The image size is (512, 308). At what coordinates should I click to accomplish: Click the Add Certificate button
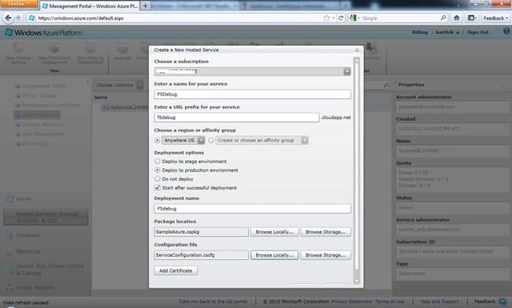click(x=176, y=270)
